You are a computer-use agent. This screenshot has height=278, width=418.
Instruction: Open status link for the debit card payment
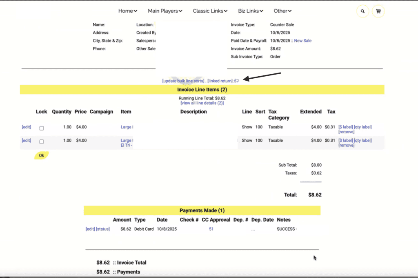103,229
